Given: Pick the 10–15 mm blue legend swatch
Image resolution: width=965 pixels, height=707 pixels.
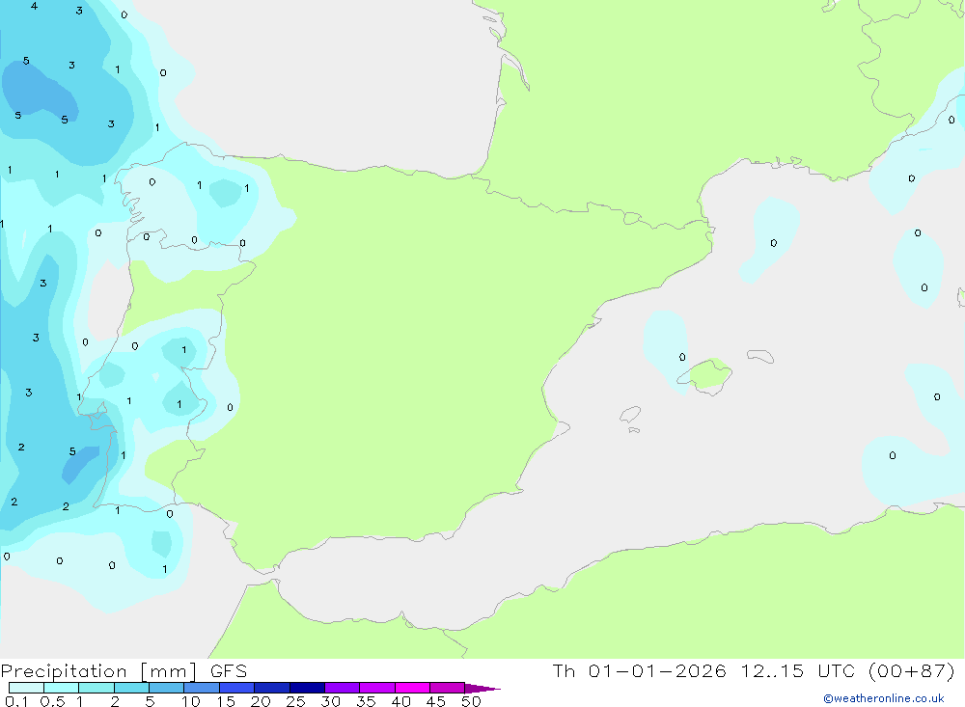Looking at the screenshot, I should click(x=202, y=688).
